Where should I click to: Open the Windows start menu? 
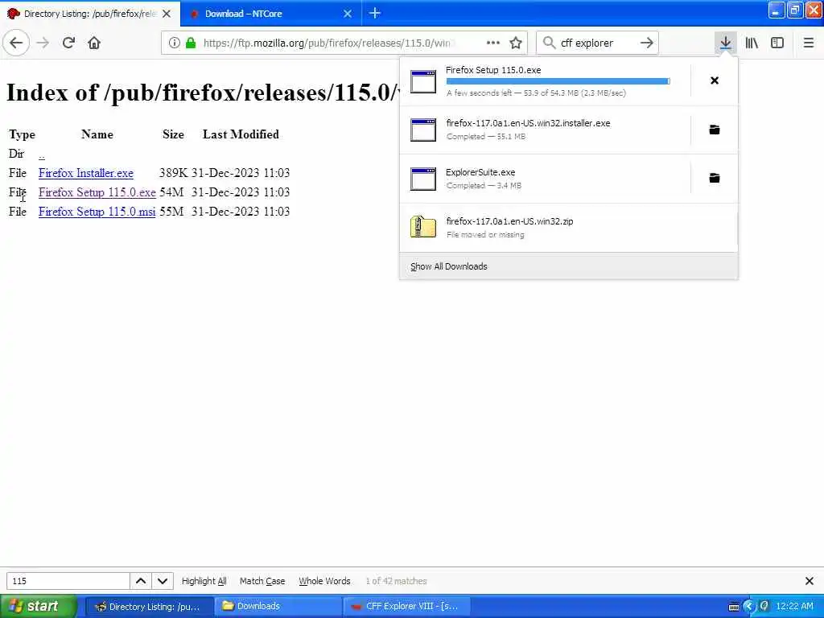pos(38,606)
